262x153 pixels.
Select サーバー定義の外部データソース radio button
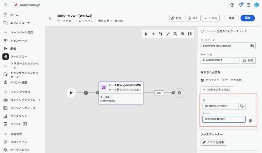[x=202, y=31]
